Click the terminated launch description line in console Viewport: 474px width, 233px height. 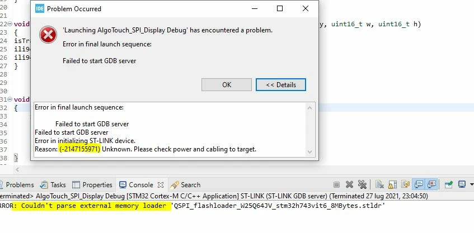pyautogui.click(x=214, y=196)
